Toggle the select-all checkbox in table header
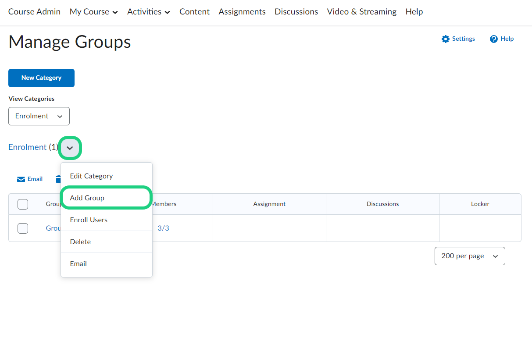The image size is (532, 345). pyautogui.click(x=23, y=204)
